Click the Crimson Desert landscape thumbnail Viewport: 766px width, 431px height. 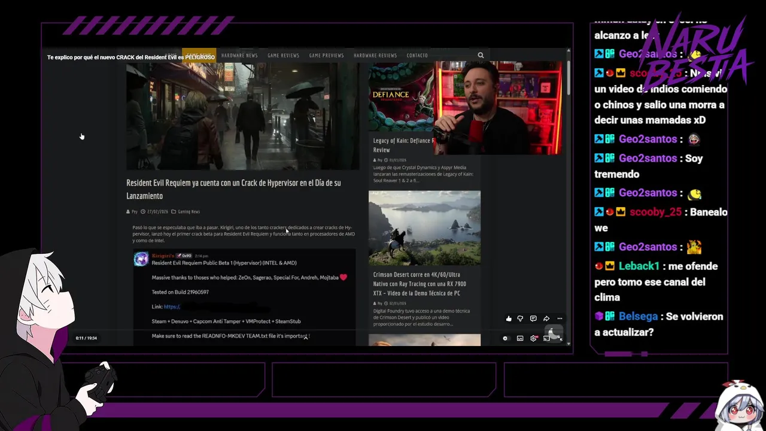424,227
